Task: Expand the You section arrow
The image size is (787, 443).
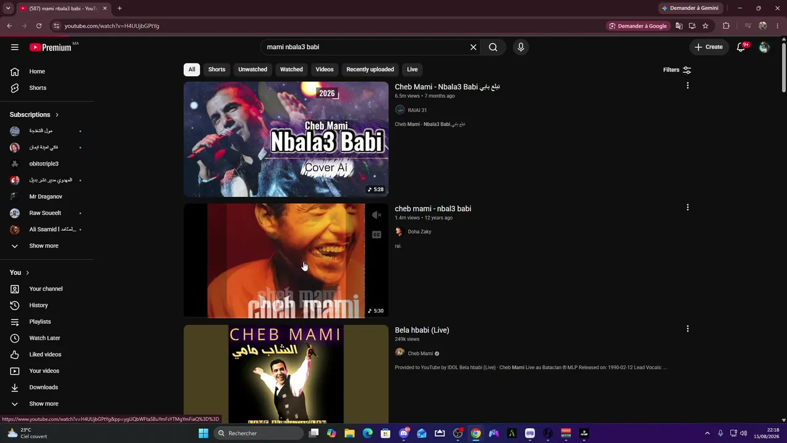Action: click(x=27, y=273)
